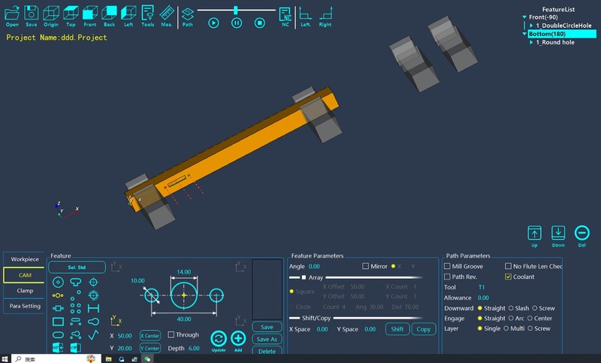Collapse the Front(-90) tree node
601x363 pixels.
click(524, 17)
